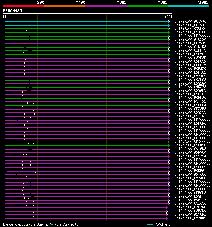The width and height of the screenshot is (212, 227).
Task: Select the UniRef100_Q016N2 label
Action: coord(190,149)
